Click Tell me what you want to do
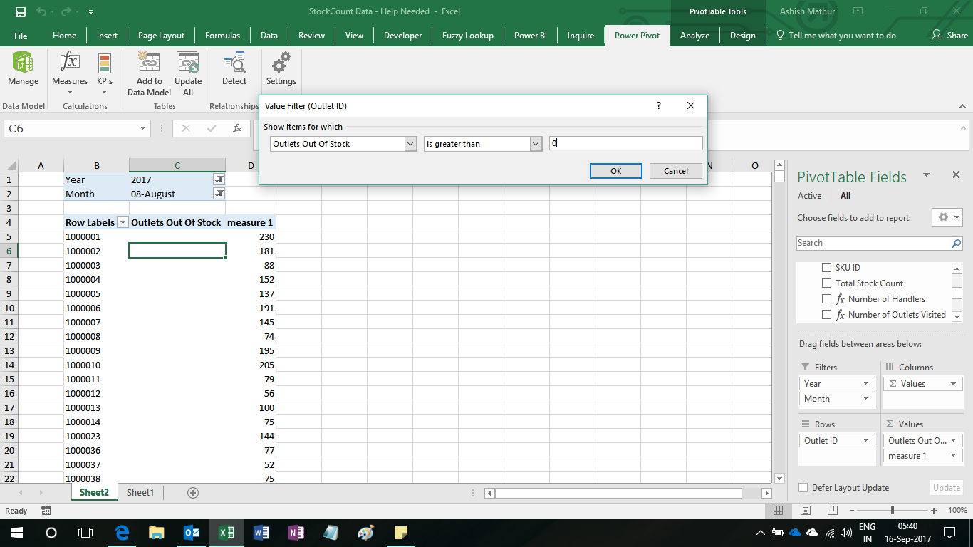 coord(836,36)
